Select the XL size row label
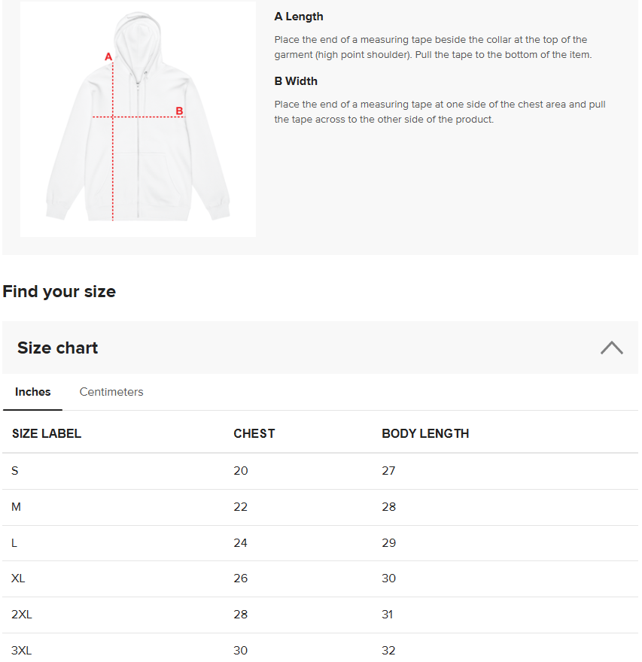Image resolution: width=642 pixels, height=662 pixels. [x=19, y=578]
